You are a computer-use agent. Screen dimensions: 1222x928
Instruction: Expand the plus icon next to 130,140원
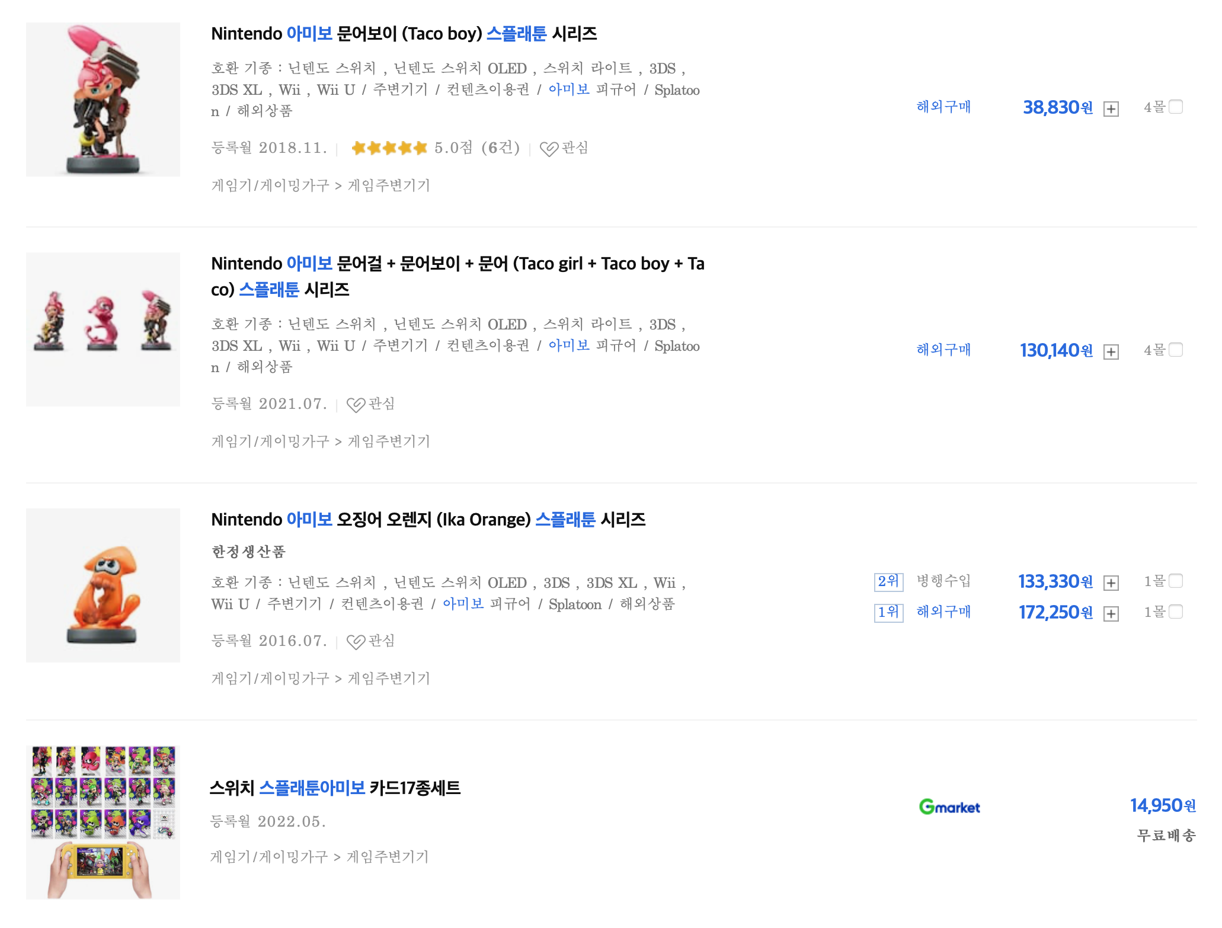pyautogui.click(x=1111, y=352)
